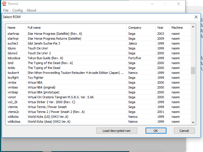Image resolution: width=203 pixels, height=152 pixels.
Task: Click the Demul swirl logo icon
Action: [x=4, y=4]
